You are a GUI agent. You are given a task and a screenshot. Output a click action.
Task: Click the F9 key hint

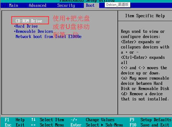[x=132, y=120]
